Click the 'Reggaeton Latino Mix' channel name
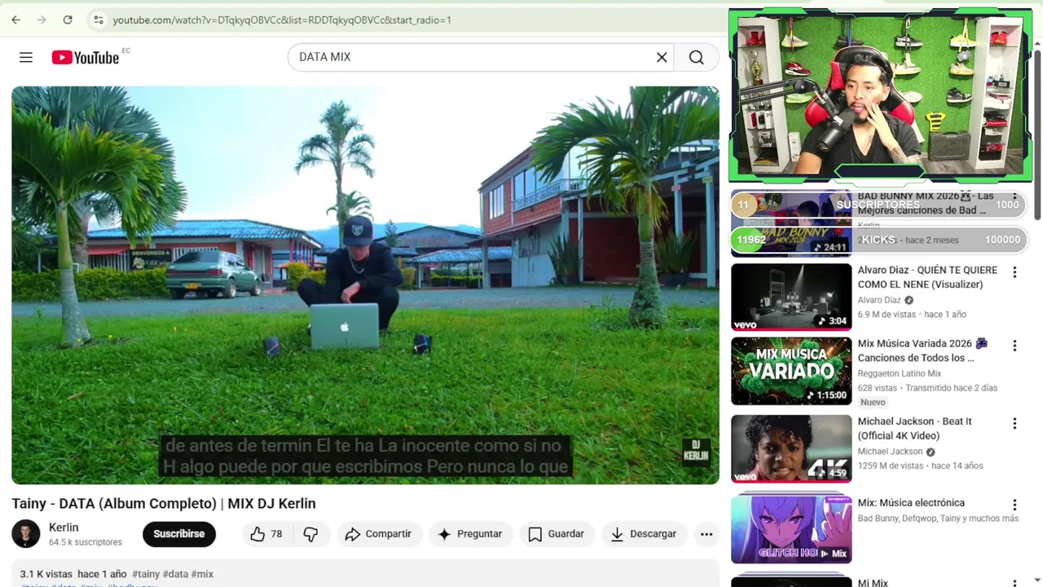 [x=899, y=373]
